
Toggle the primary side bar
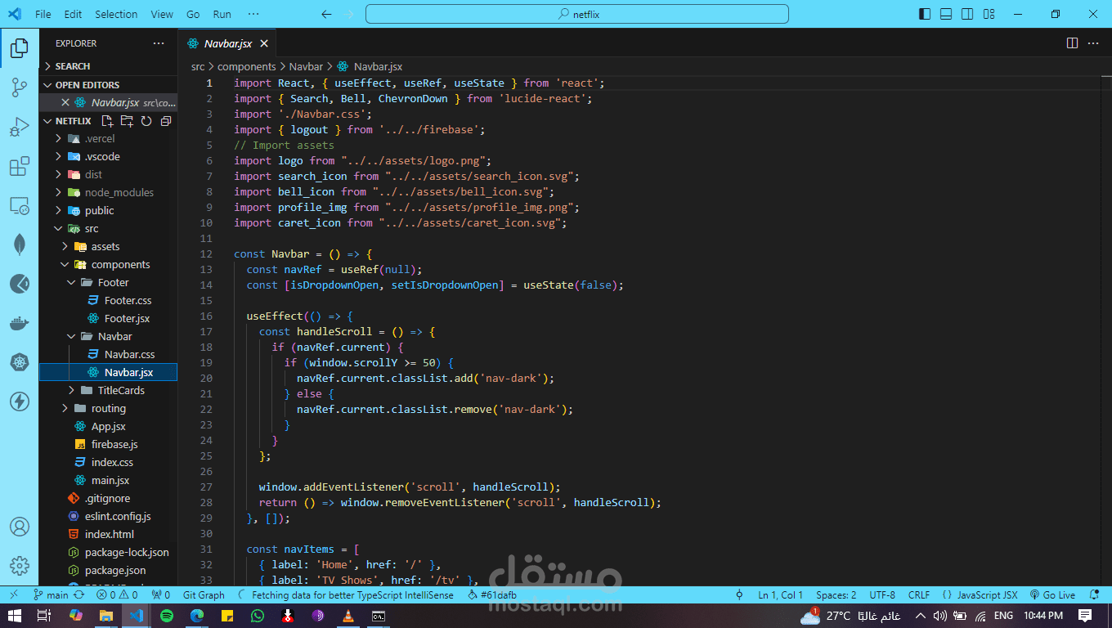point(925,14)
